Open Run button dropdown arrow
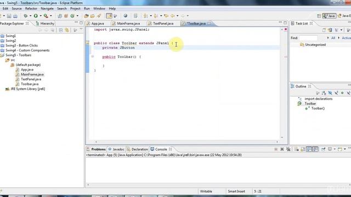 point(41,16)
